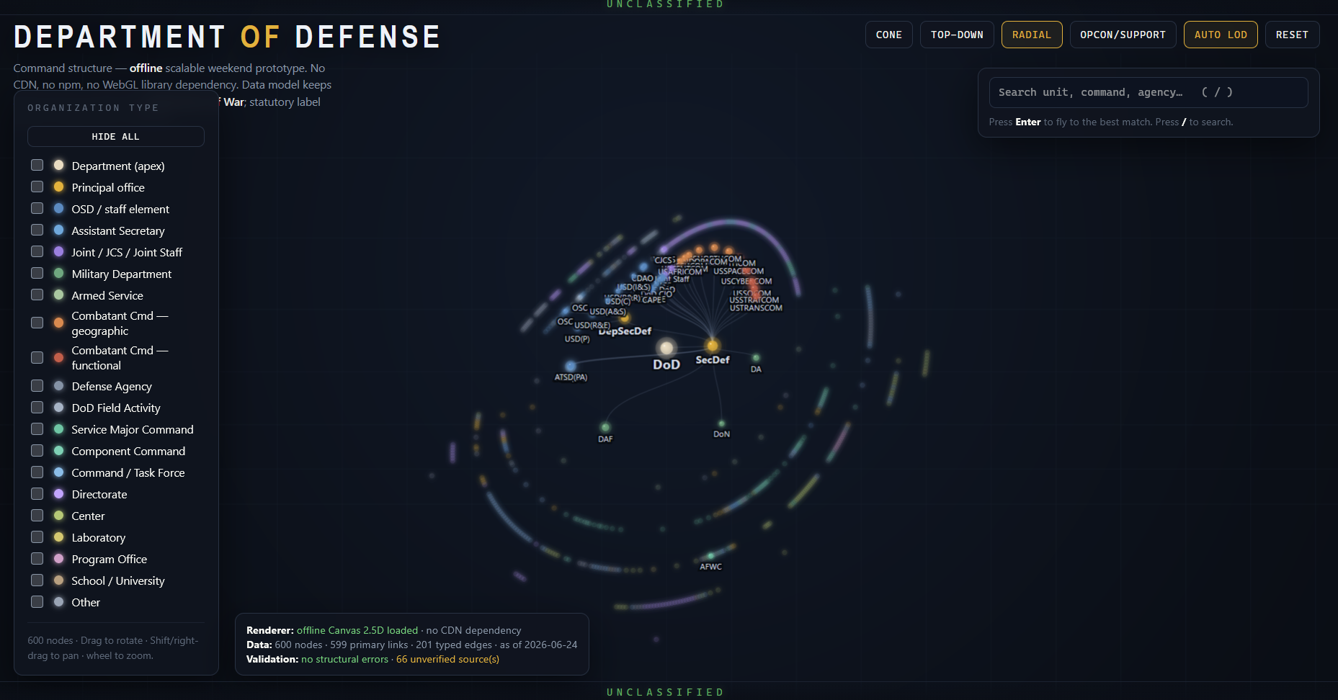Select the RADIAL layout button
Viewport: 1338px width, 700px height.
pyautogui.click(x=1032, y=35)
